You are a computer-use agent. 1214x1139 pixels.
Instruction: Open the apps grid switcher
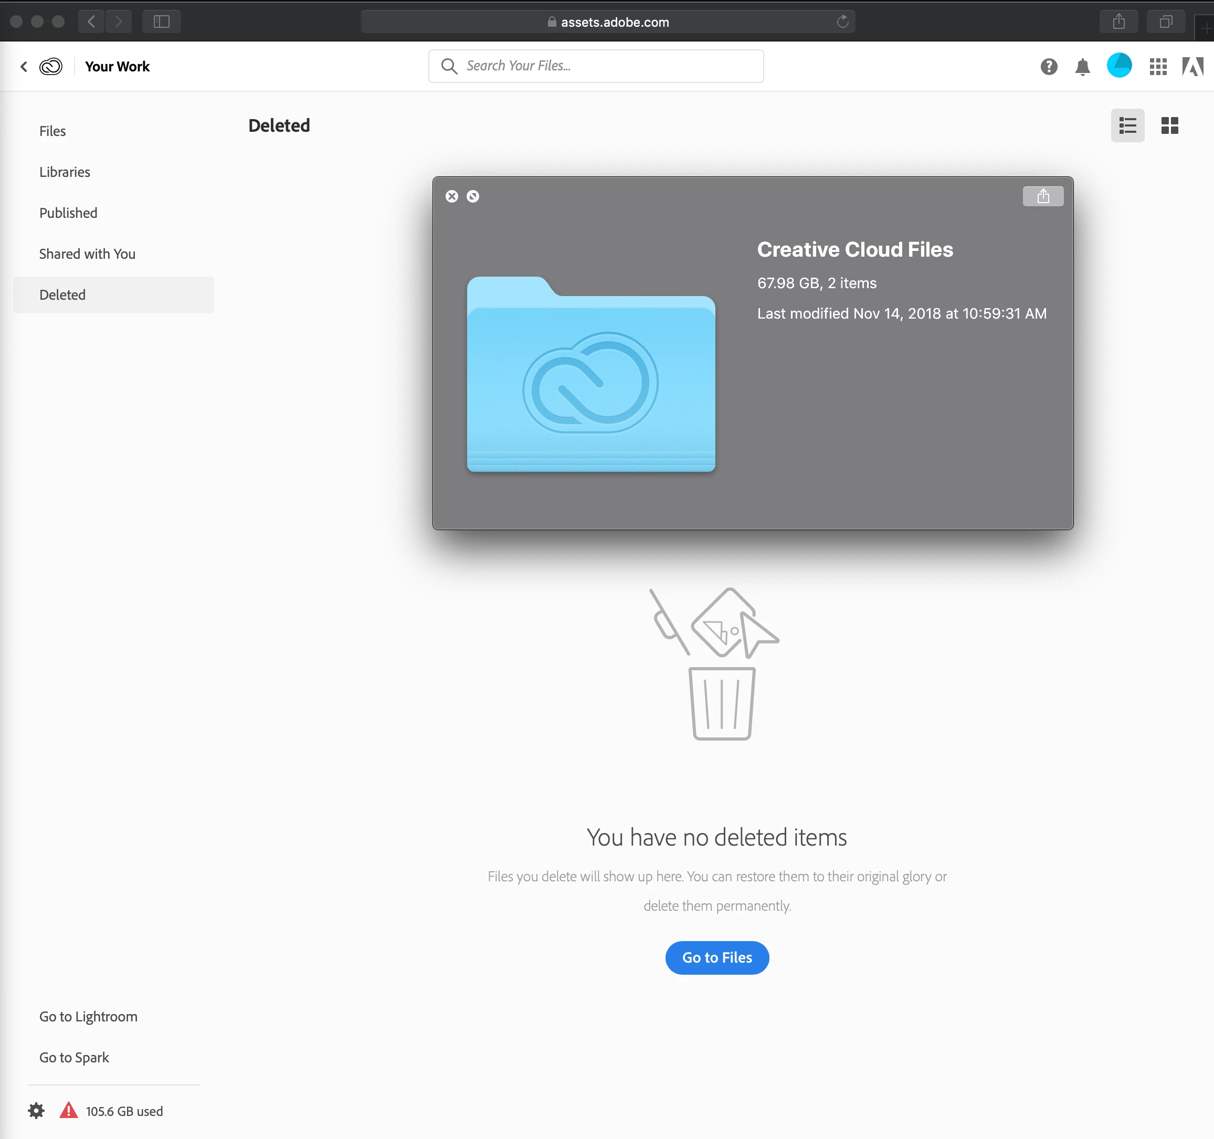click(x=1157, y=67)
